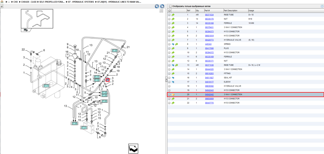
Task: Click the green arrow on the 80420773 row
Action: 173,40
